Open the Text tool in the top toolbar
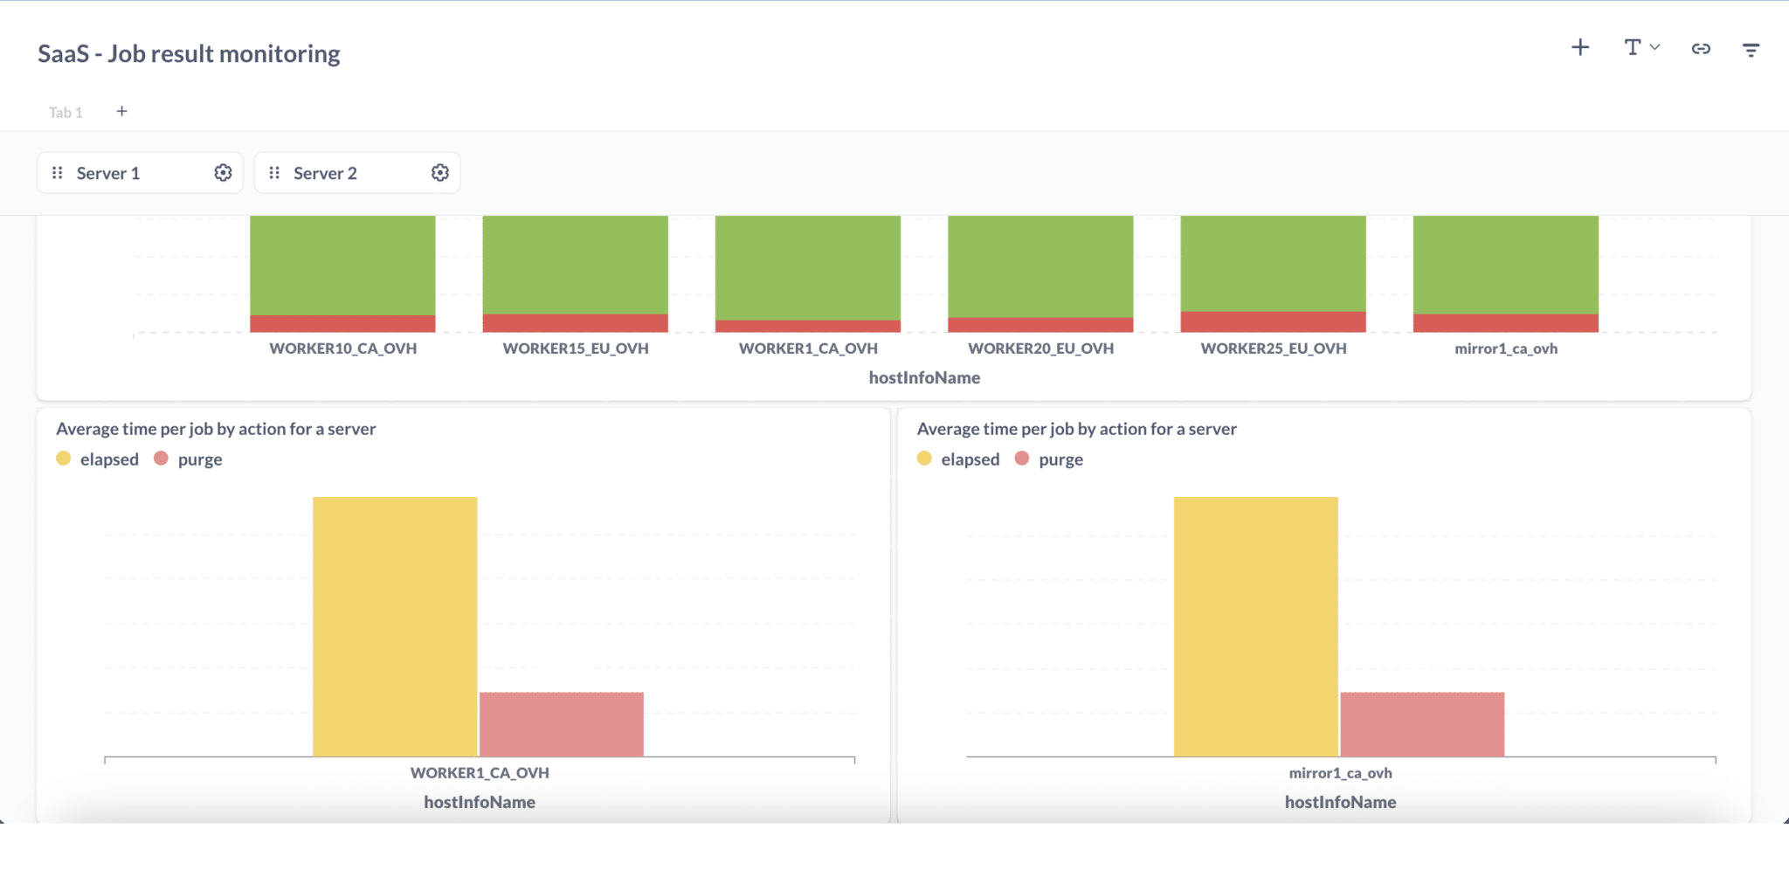Image resolution: width=1789 pixels, height=877 pixels. coord(1632,48)
